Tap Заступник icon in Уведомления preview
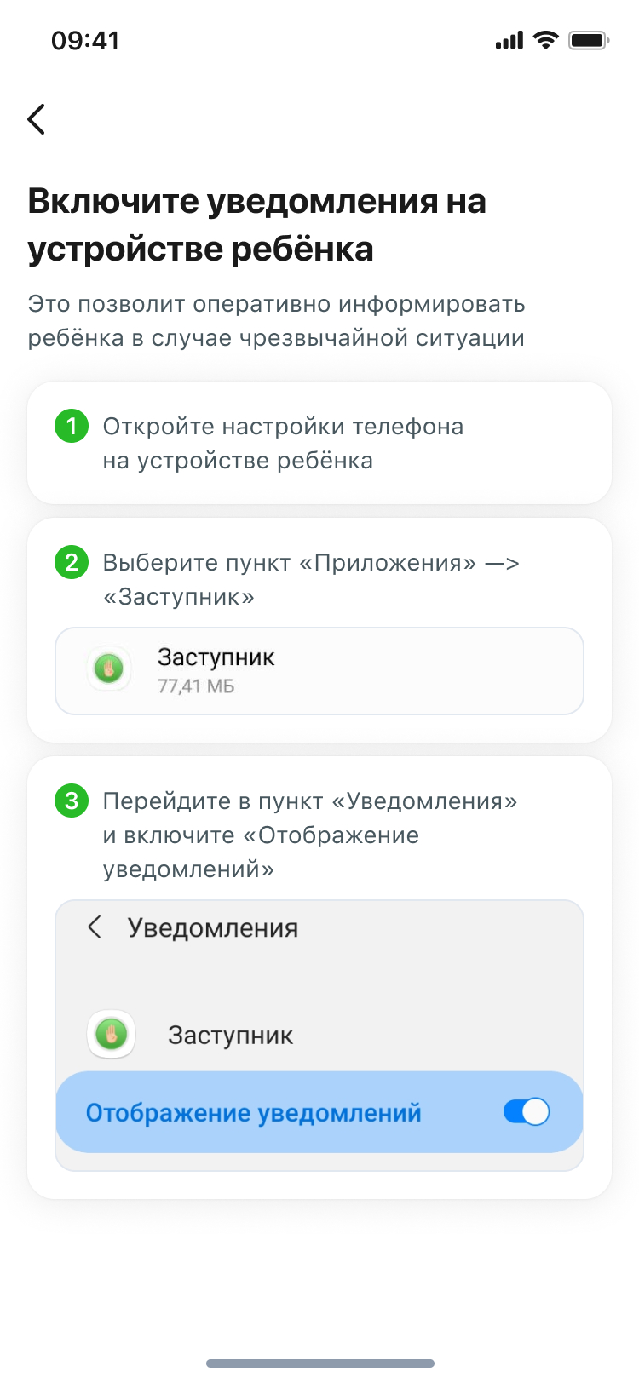This screenshot has height=1383, width=639. click(x=111, y=1035)
